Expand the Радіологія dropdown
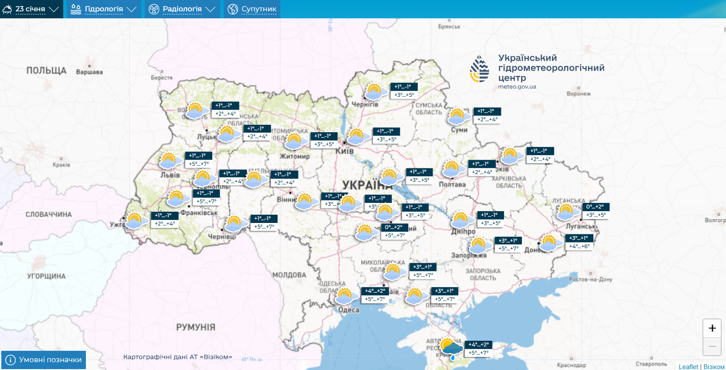 182,9
